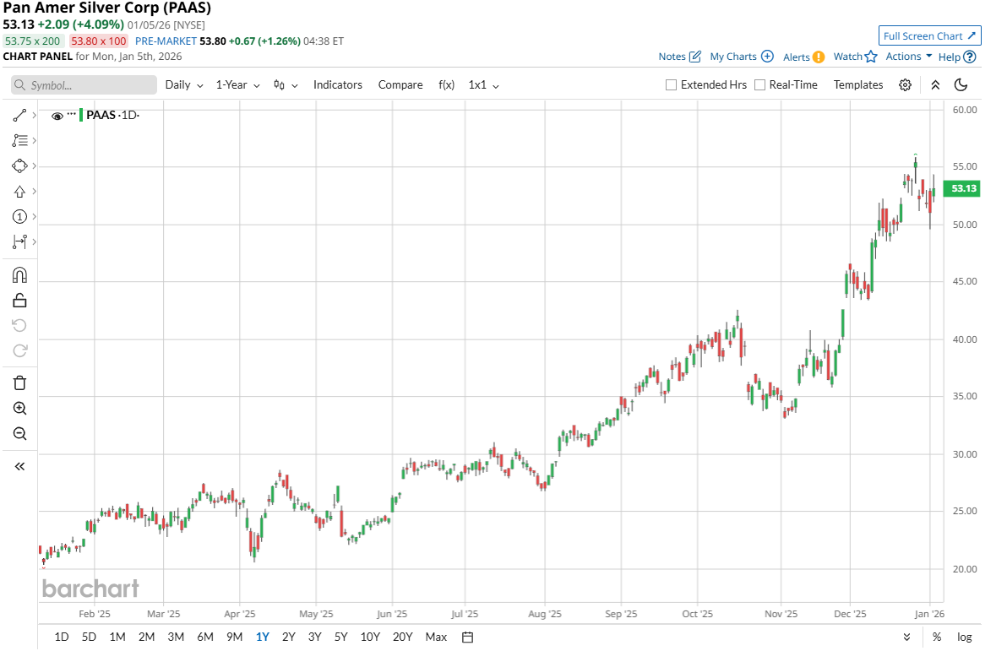Click the Symbol search field
Screen dimensions: 1007x651
tap(84, 85)
